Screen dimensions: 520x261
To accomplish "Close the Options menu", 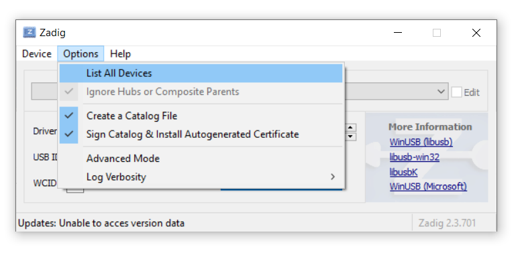I will click(81, 54).
